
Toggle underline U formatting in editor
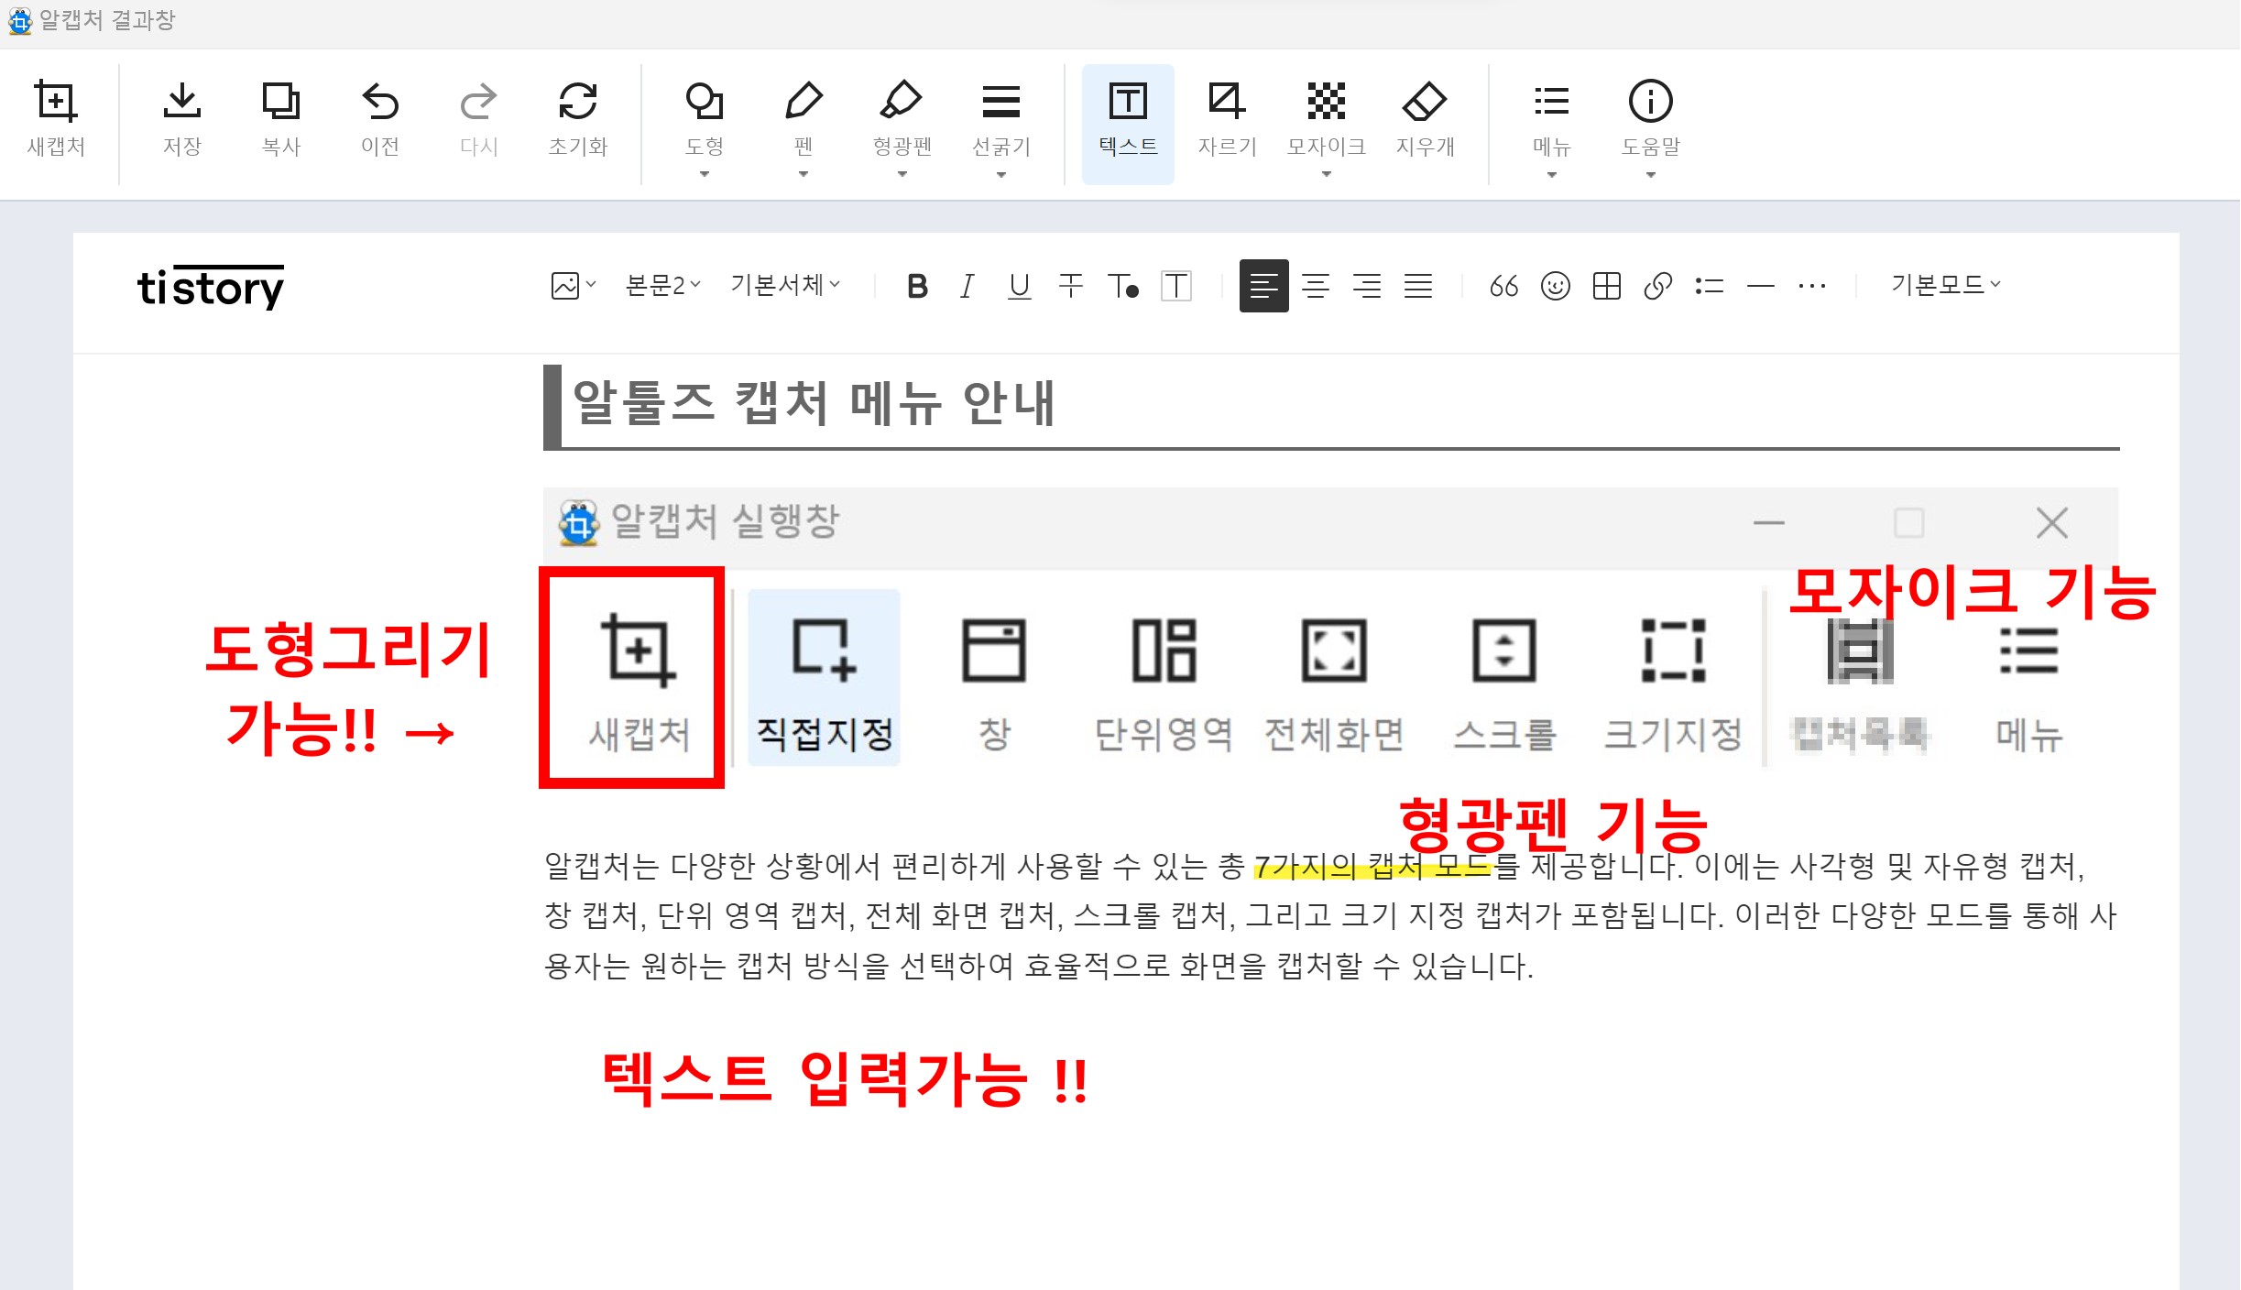point(1019,287)
